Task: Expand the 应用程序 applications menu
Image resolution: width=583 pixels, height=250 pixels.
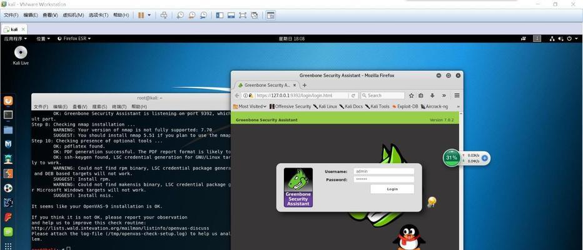Action: [15, 39]
